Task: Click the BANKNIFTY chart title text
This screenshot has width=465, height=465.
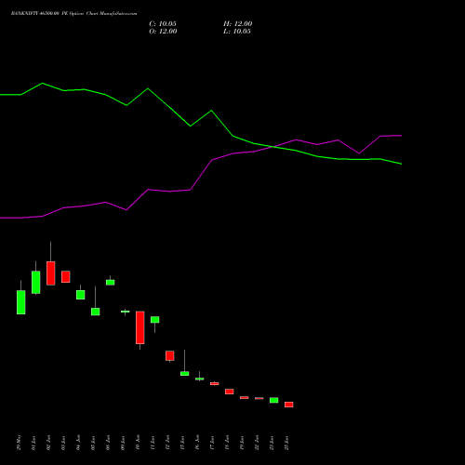Action: click(x=73, y=13)
